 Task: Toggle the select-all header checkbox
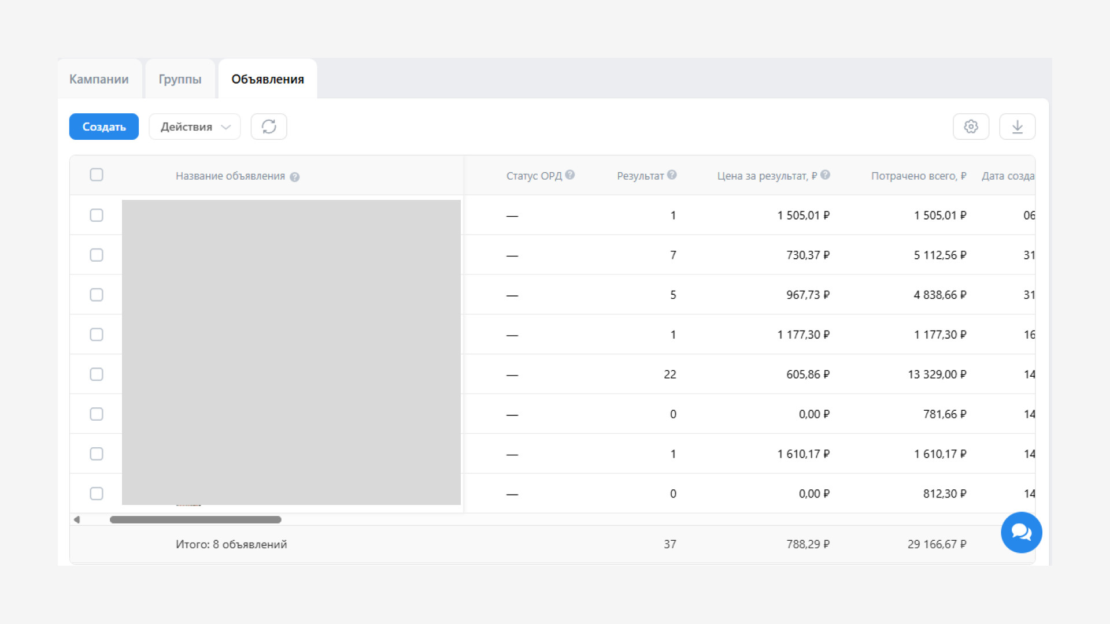click(x=97, y=174)
